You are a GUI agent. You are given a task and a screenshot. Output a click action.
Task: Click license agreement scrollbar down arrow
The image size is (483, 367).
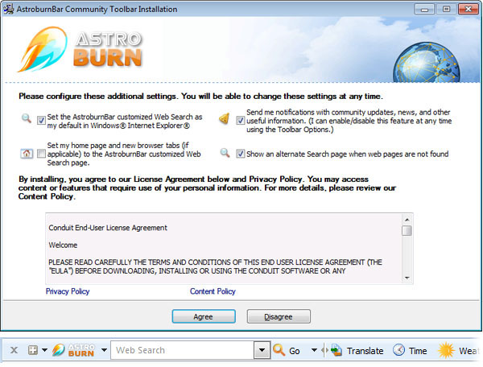pos(407,278)
